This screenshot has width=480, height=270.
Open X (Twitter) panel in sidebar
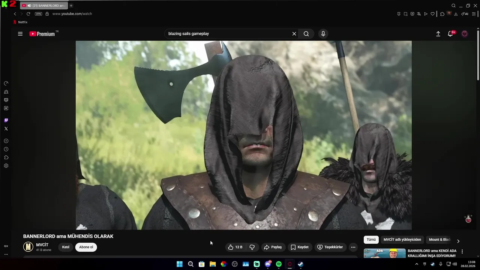tap(6, 129)
